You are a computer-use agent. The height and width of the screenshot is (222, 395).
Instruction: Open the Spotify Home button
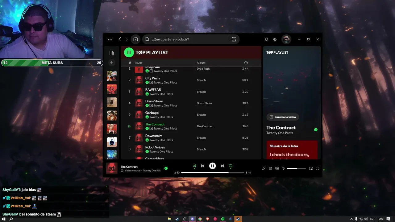pyautogui.click(x=135, y=39)
